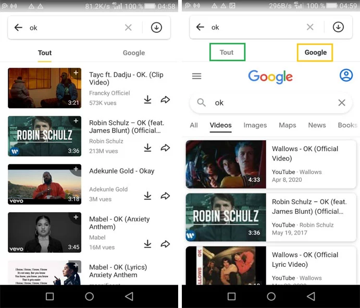Download Mabel - OK (Anxiety Anthem) video
Screen dimensions: 360x308
pos(147,244)
